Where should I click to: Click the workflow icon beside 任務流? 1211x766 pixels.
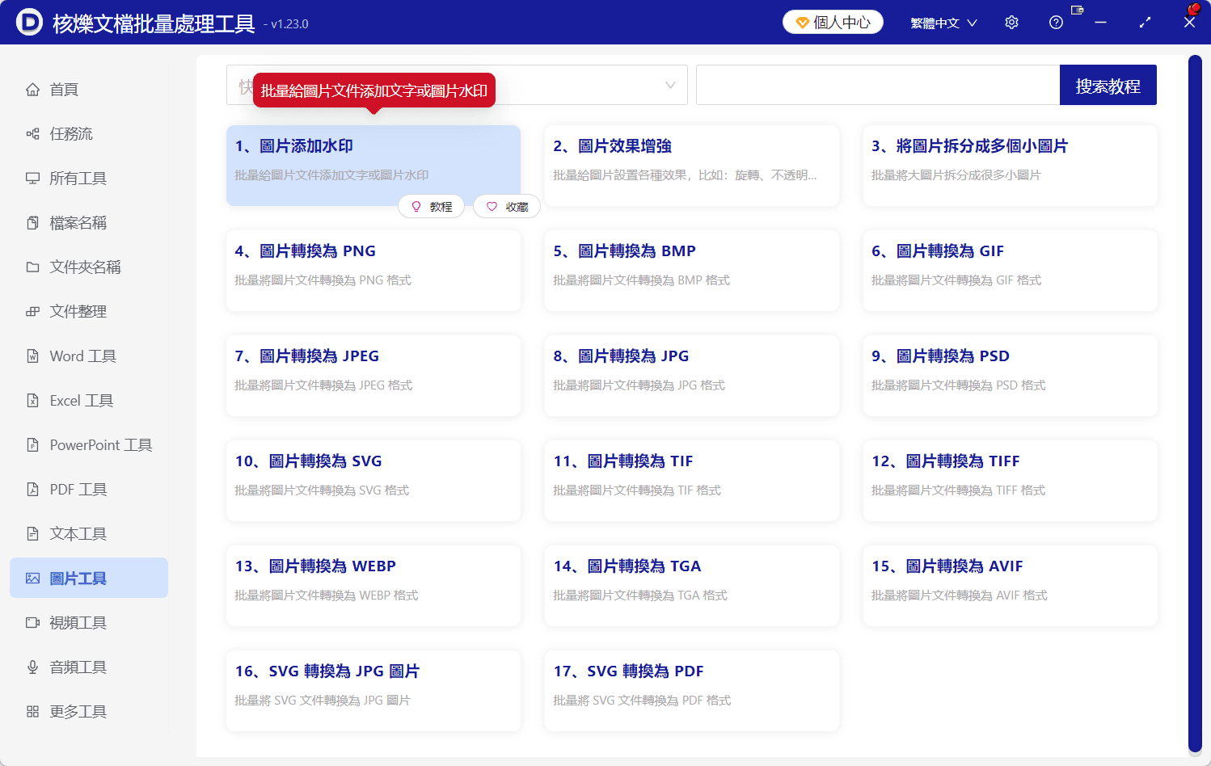point(32,134)
